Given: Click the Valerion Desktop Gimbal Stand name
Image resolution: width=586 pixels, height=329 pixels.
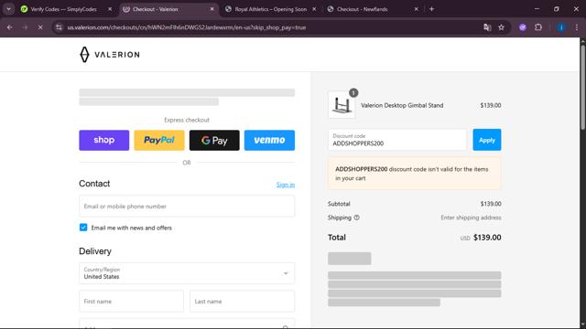Looking at the screenshot, I should pos(402,106).
